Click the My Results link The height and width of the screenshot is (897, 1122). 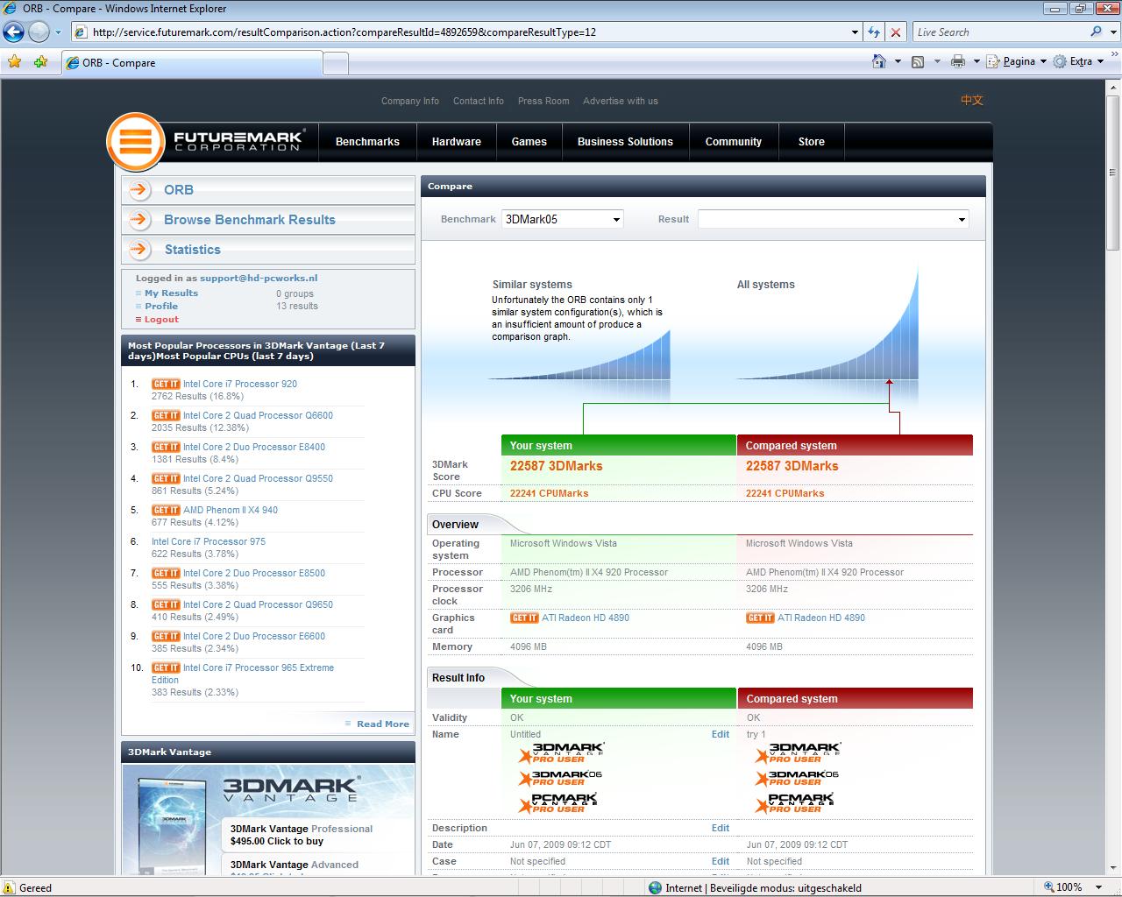171,293
